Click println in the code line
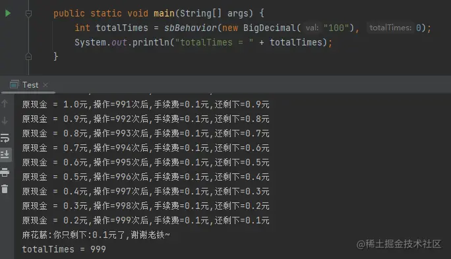This screenshot has height=259, width=451. click(x=151, y=42)
